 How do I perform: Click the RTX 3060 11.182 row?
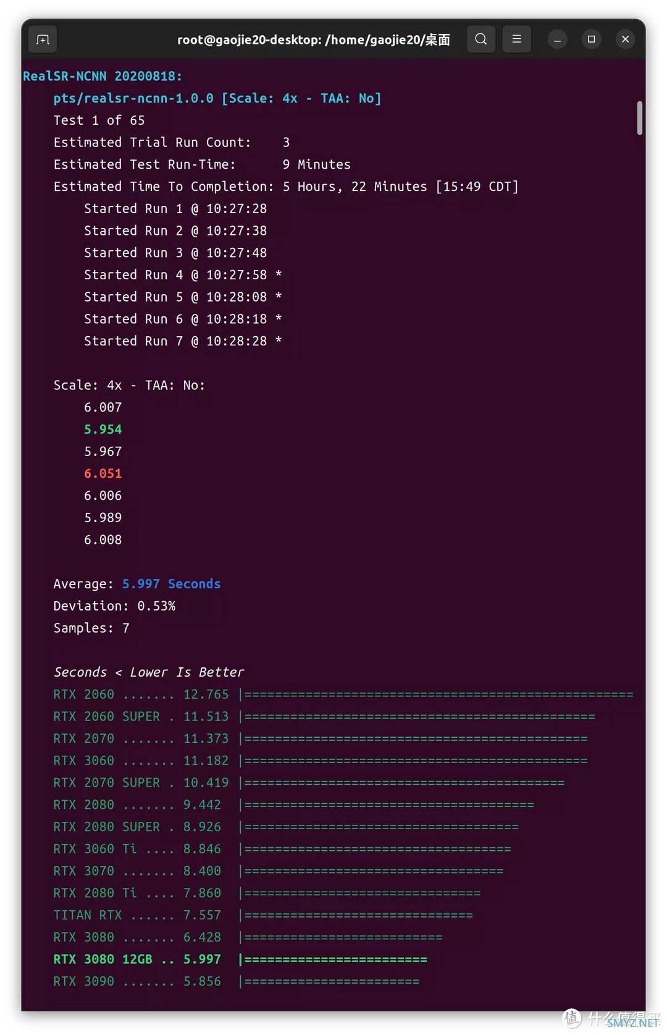pos(321,761)
